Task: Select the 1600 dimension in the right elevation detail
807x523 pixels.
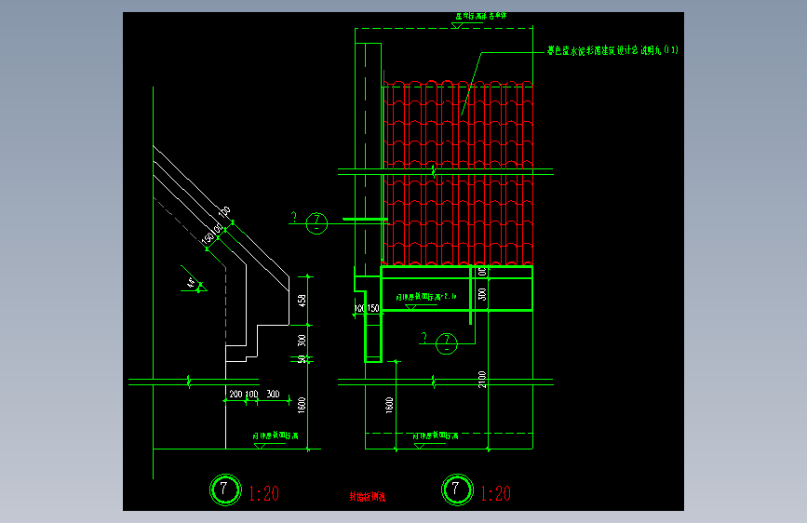Action: click(390, 405)
